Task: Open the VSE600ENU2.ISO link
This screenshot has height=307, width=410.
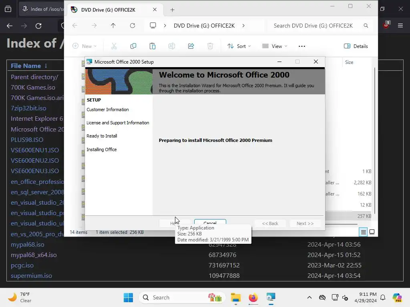Action: pos(35,161)
